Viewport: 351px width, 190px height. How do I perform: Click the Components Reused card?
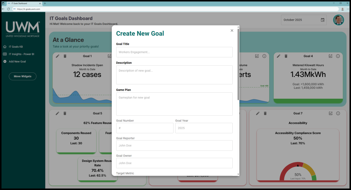pyautogui.click(x=76, y=141)
